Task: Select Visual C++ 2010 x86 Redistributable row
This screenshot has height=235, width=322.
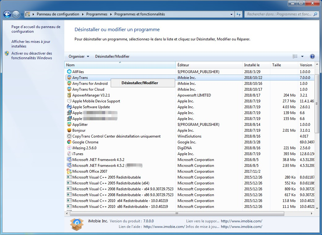Action: [189, 207]
